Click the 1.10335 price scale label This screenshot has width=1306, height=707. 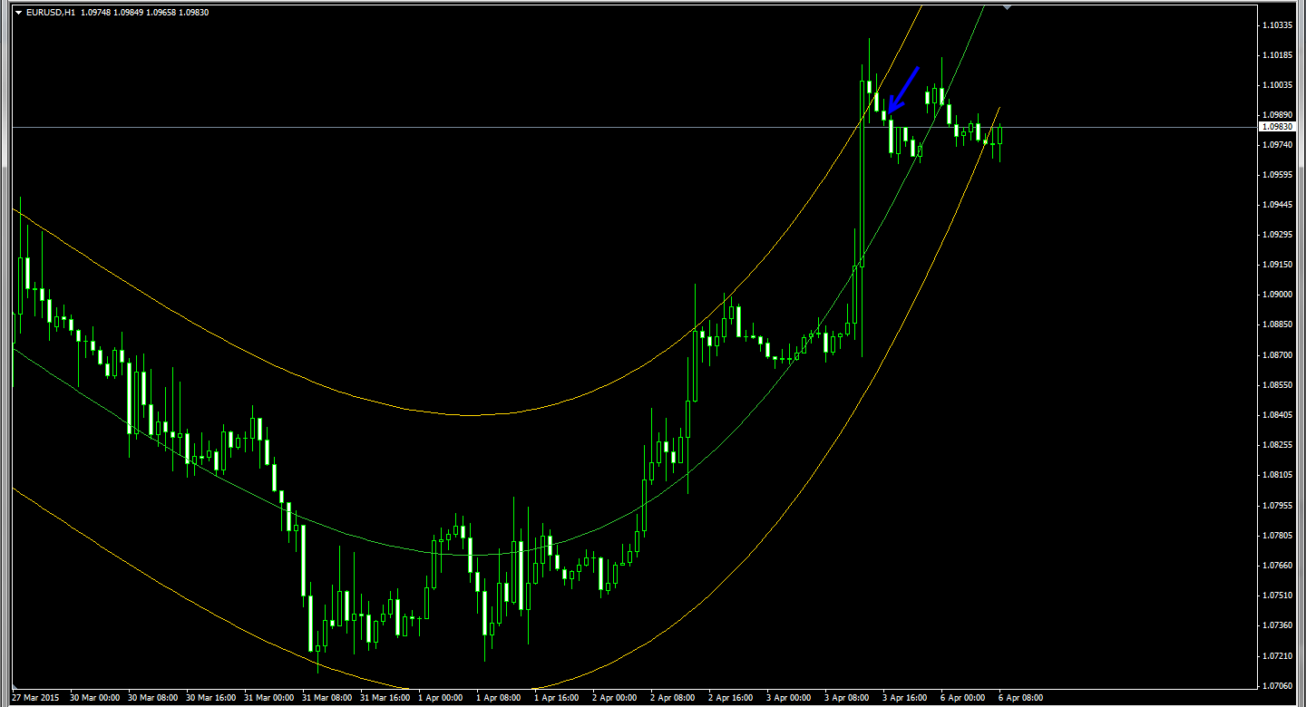click(x=1279, y=25)
